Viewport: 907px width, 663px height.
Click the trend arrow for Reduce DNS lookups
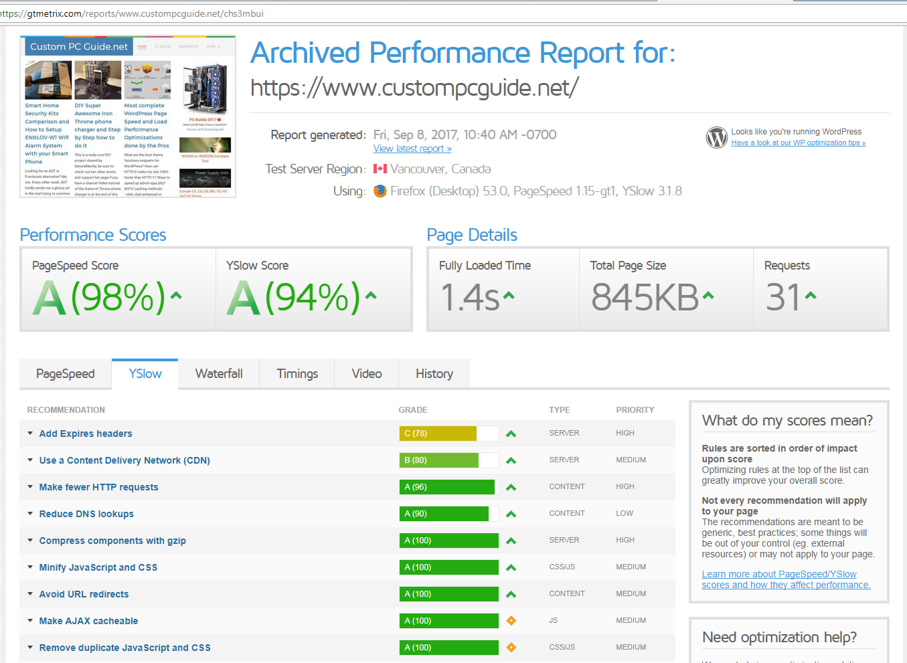[511, 514]
